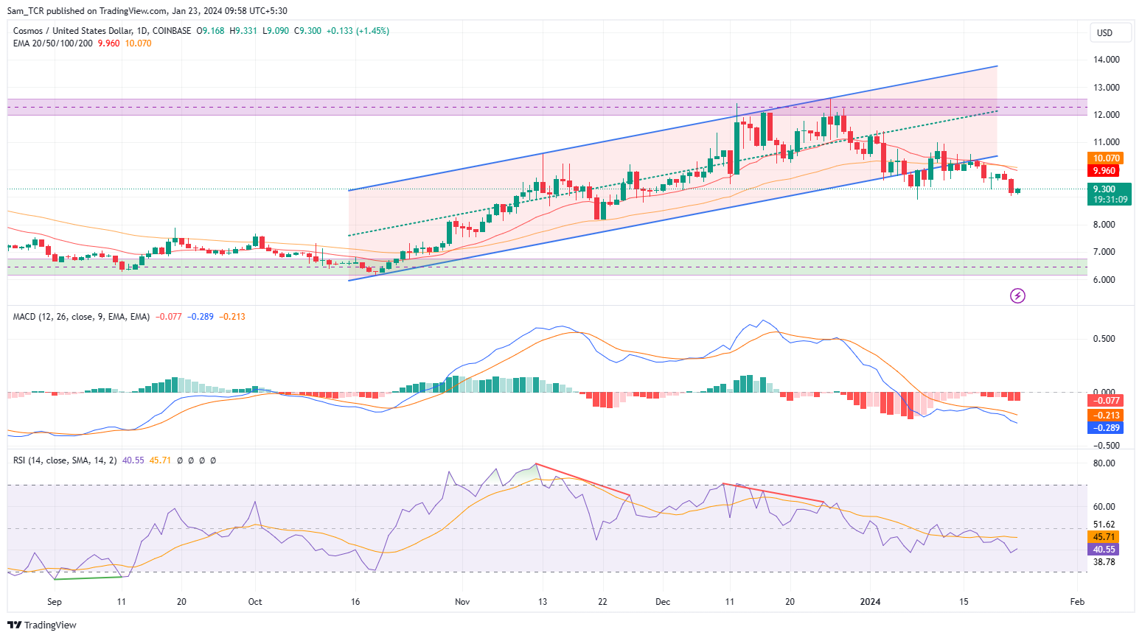
Task: Click the Cosmos / United States Dollar title
Action: pyautogui.click(x=72, y=31)
